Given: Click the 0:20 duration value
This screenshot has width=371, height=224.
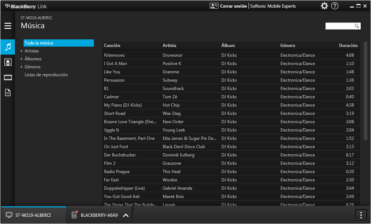Looking at the screenshot, I should (x=350, y=171).
